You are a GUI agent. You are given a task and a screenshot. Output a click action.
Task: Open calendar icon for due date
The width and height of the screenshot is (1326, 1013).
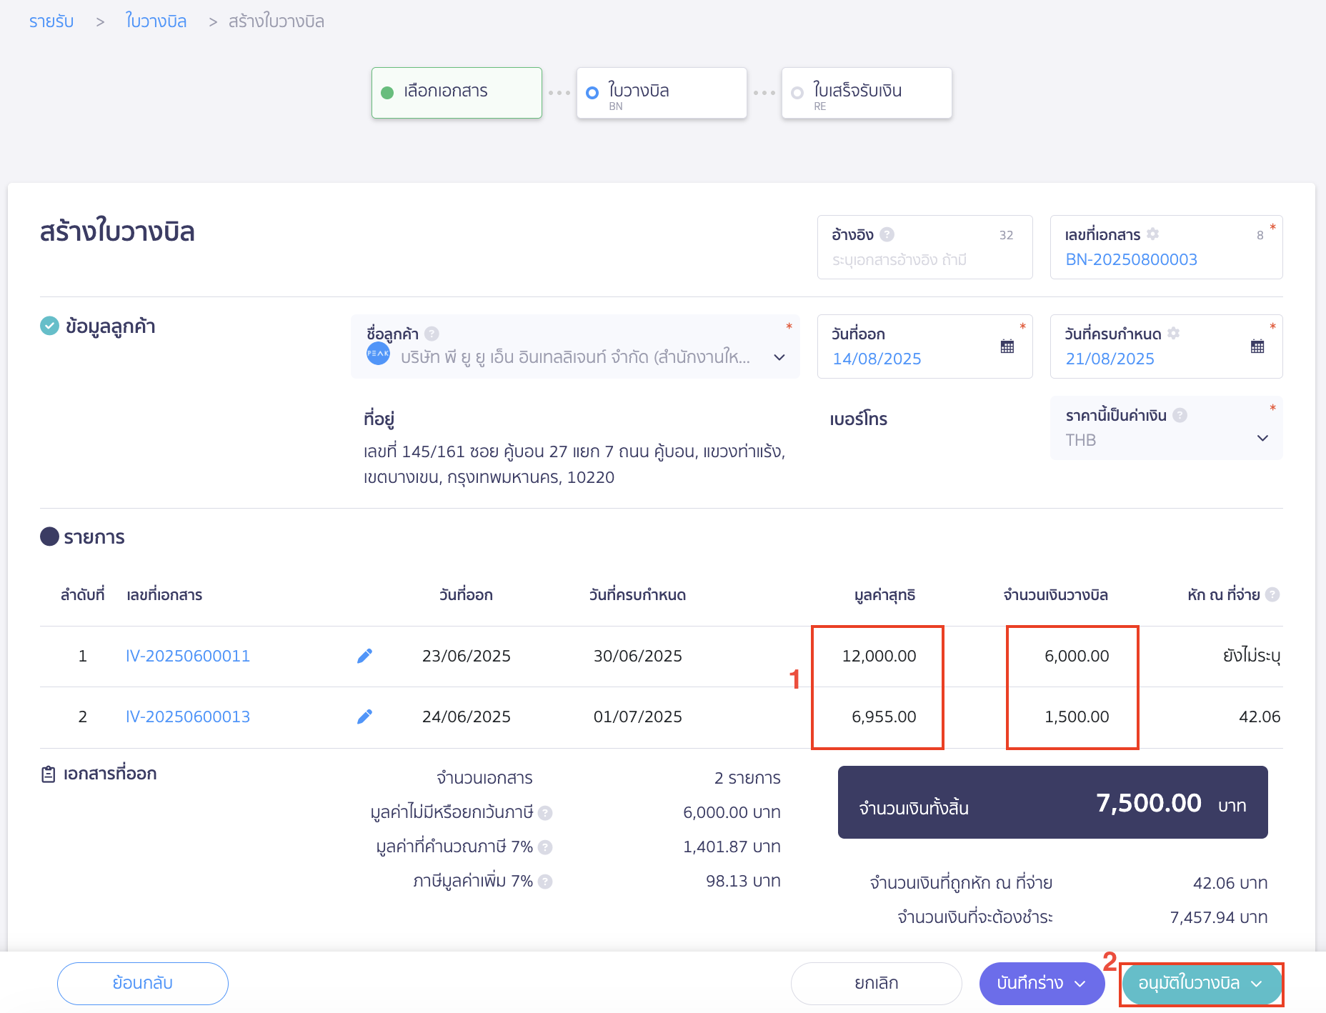1257,346
